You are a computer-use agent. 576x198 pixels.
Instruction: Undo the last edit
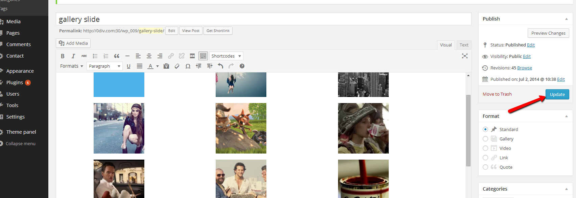click(x=220, y=66)
